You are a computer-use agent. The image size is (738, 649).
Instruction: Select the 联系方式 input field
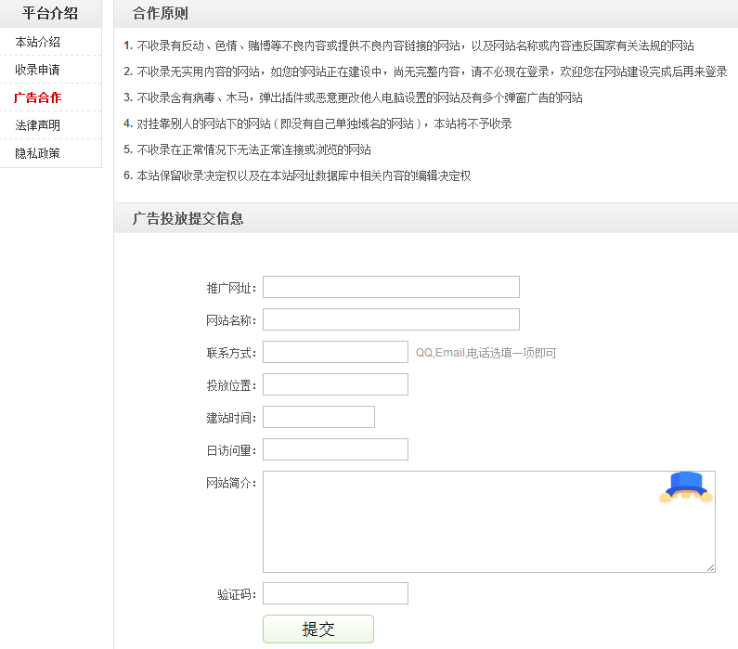[335, 352]
